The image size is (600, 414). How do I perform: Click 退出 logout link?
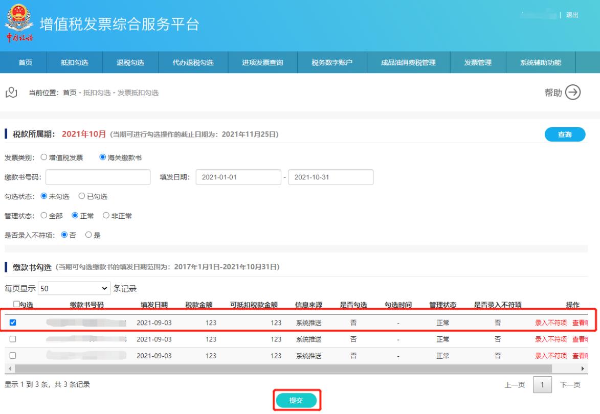(572, 15)
